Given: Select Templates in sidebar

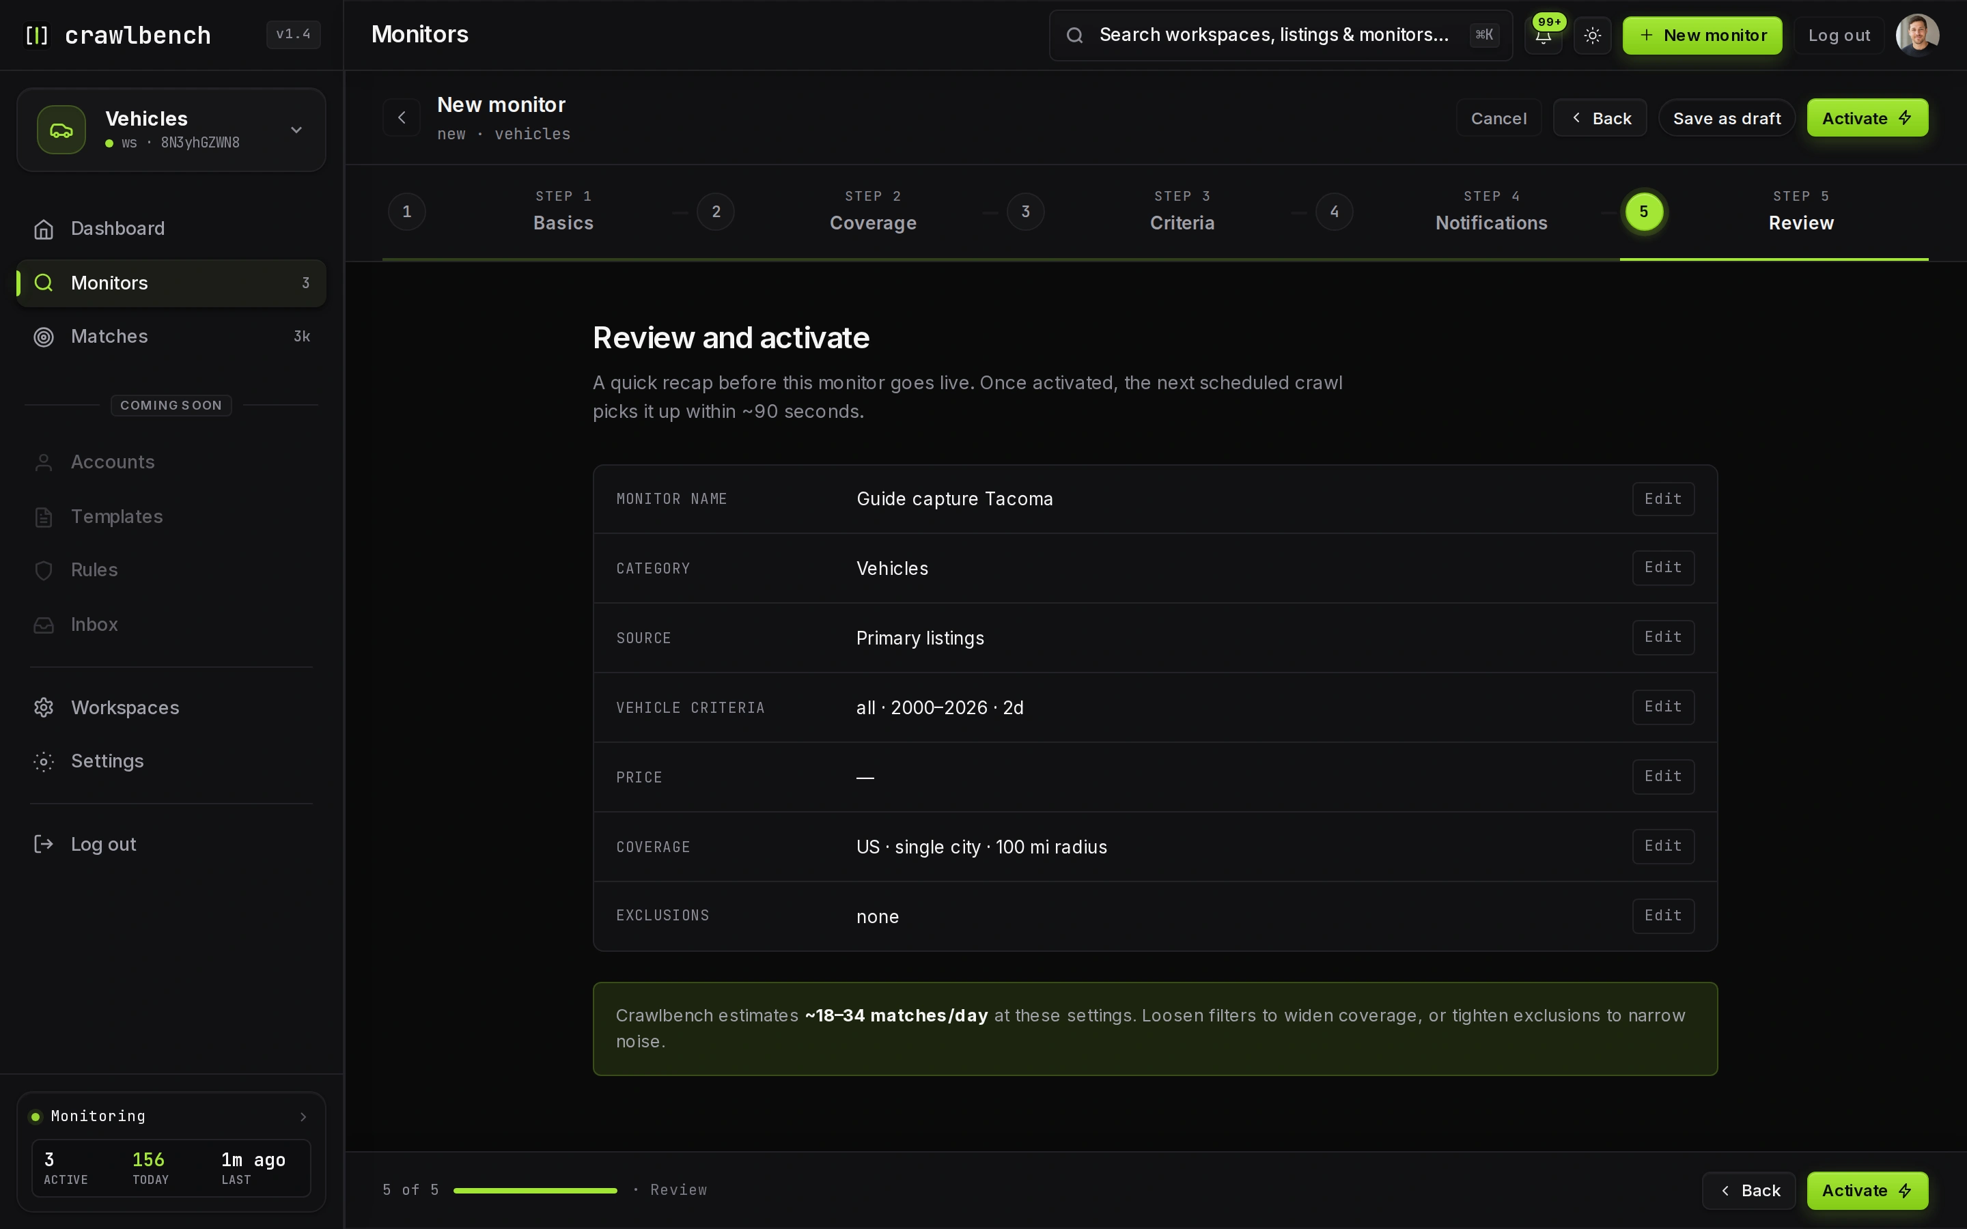Looking at the screenshot, I should click(x=171, y=517).
